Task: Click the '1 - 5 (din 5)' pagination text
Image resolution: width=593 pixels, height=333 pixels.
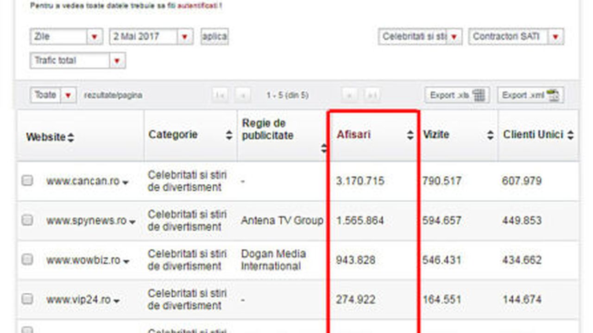Action: click(x=287, y=95)
